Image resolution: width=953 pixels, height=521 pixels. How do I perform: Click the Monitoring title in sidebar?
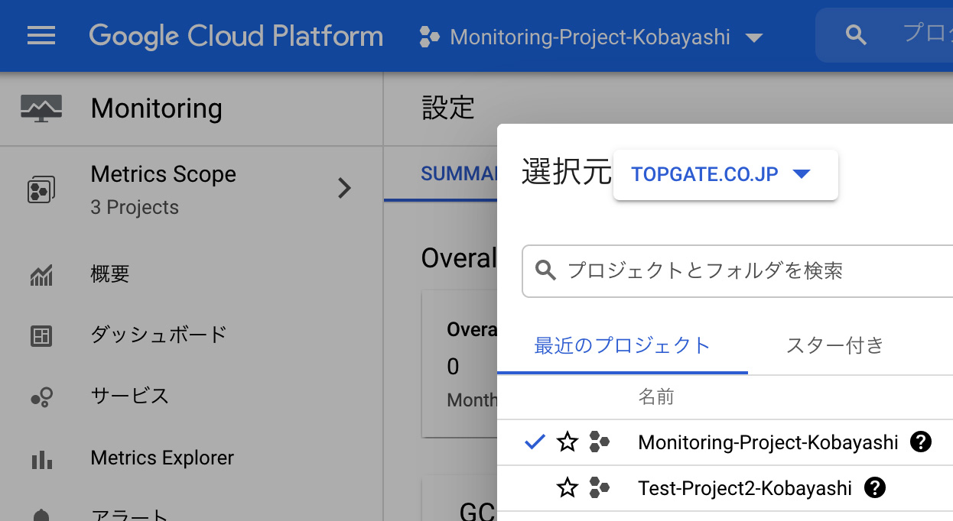[157, 108]
